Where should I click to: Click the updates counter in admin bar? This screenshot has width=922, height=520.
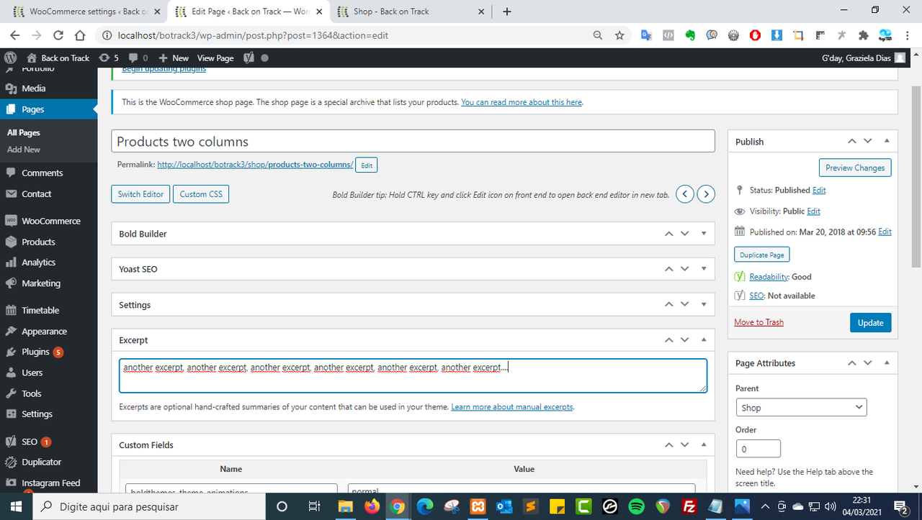point(109,58)
